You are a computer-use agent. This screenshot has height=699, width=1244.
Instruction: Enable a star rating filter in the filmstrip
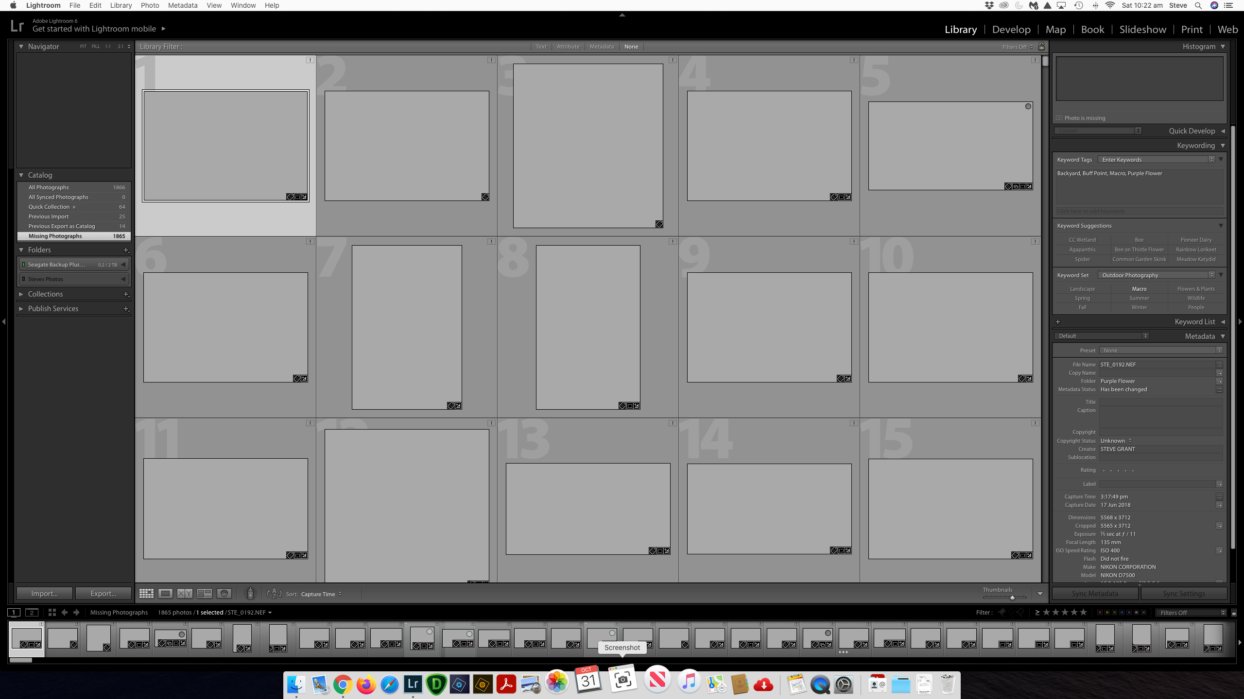tap(1064, 612)
